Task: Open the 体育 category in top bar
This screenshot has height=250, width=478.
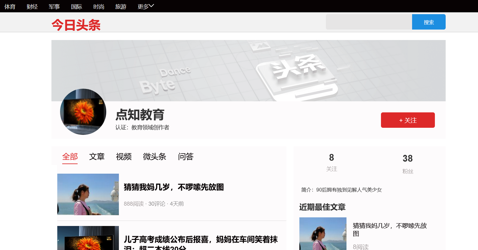Action: (x=10, y=6)
